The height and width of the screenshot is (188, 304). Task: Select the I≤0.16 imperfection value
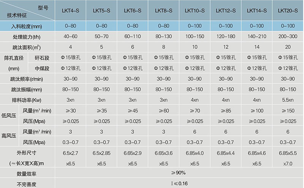point(179,183)
